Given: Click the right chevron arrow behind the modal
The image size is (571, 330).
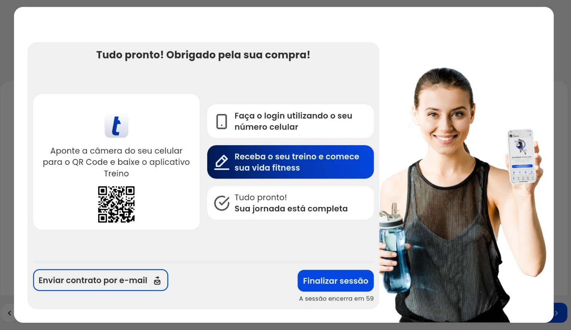Looking at the screenshot, I should click(556, 313).
